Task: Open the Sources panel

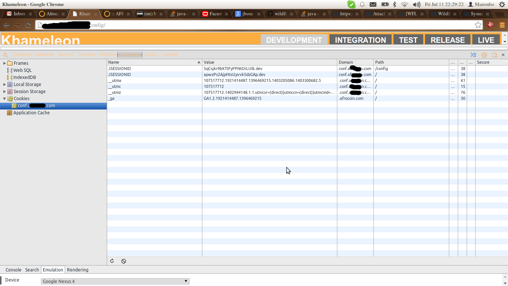Action: tap(66, 55)
